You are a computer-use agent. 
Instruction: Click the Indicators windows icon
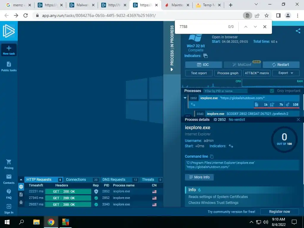pos(205,56)
